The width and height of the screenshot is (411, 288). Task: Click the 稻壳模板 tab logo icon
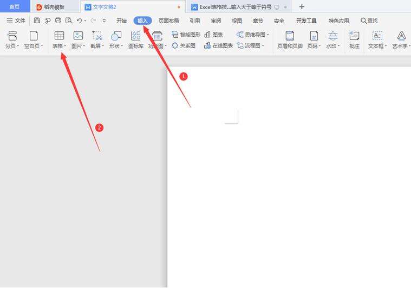pyautogui.click(x=39, y=7)
